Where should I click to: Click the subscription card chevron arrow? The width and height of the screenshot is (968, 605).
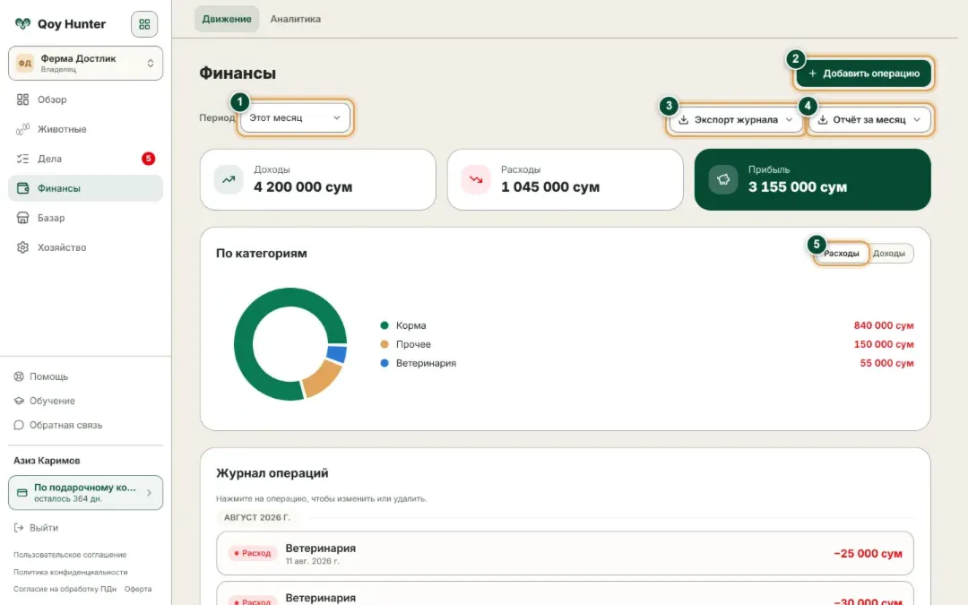click(149, 493)
